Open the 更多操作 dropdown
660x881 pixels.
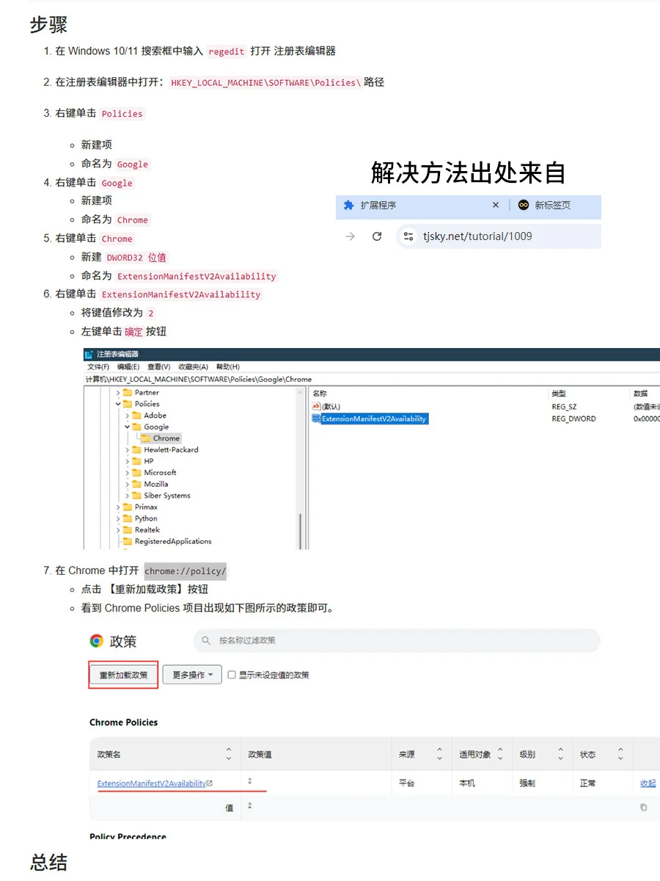(193, 673)
